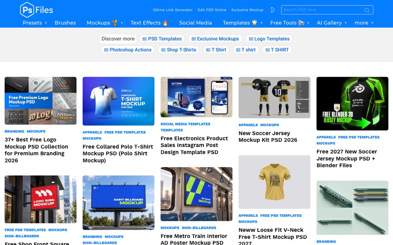Open Graphito pens mockup thumbnail
This screenshot has width=393, height=245.
click(x=352, y=208)
